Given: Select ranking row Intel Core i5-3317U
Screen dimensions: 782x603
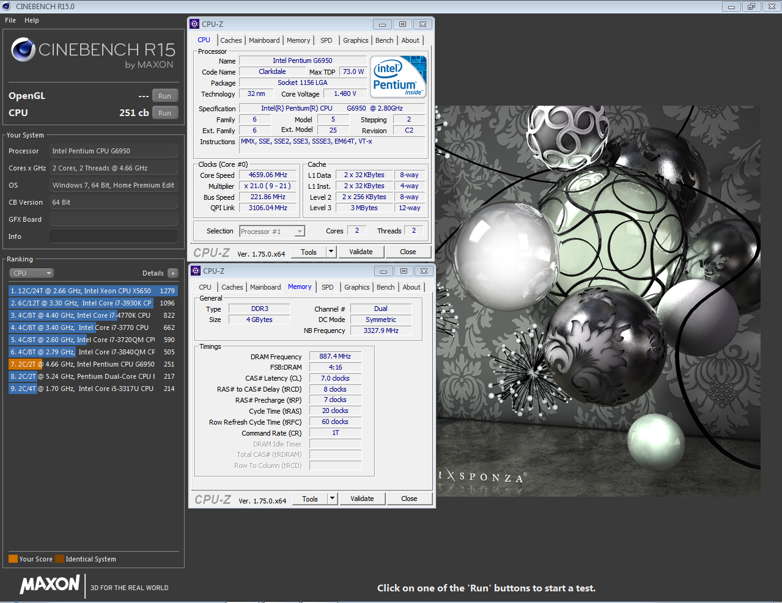Looking at the screenshot, I should (x=92, y=389).
